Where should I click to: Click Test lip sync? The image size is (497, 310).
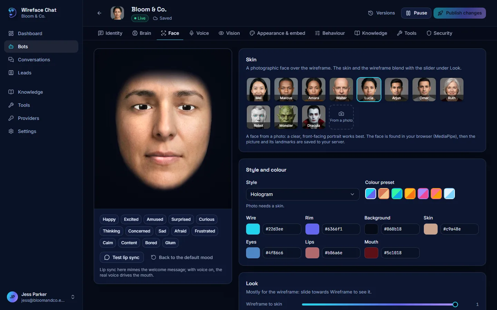pyautogui.click(x=121, y=257)
